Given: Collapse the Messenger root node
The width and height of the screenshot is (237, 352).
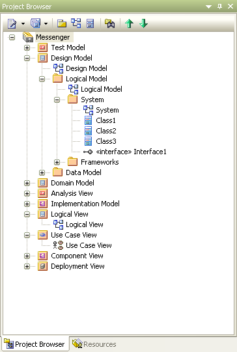Looking at the screenshot, I should 12,37.
